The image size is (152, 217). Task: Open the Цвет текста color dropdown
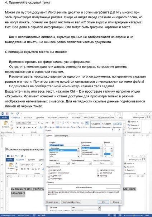point(68,163)
